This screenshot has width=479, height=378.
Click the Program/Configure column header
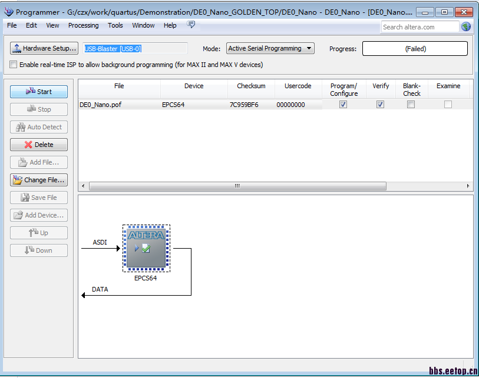click(343, 89)
